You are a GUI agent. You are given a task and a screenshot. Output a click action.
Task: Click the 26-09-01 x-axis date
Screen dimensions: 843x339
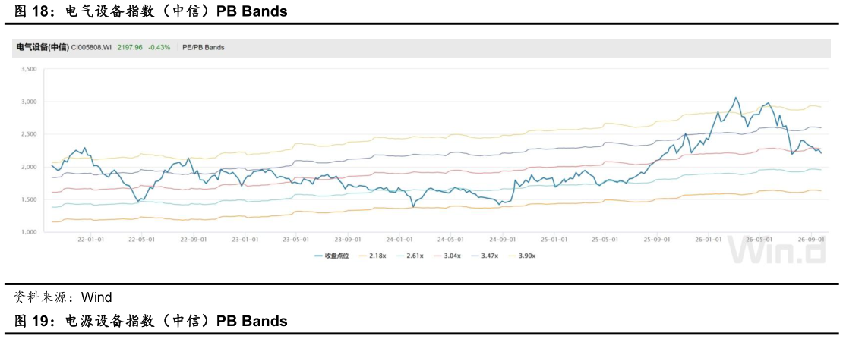coord(813,240)
